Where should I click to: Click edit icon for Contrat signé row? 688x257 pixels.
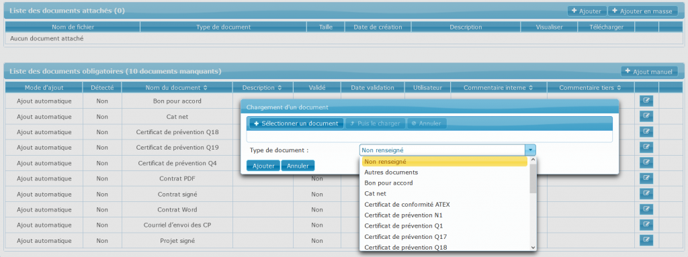coord(646,194)
